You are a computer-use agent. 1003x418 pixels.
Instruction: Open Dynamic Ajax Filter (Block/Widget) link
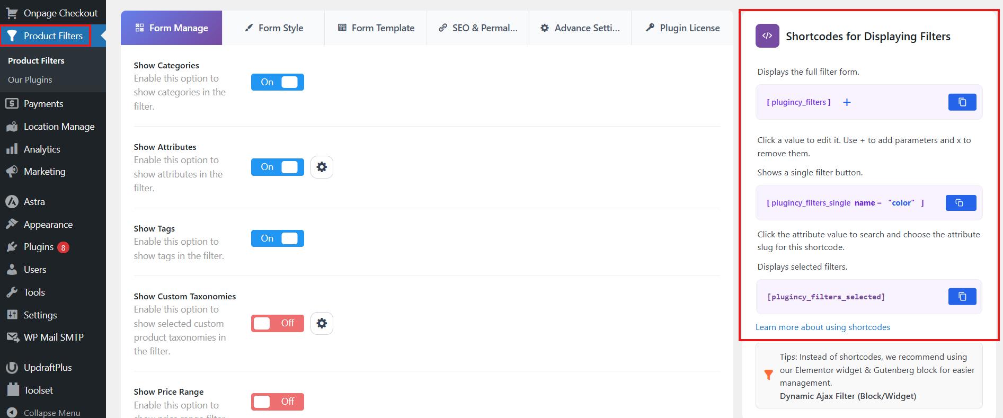point(848,396)
